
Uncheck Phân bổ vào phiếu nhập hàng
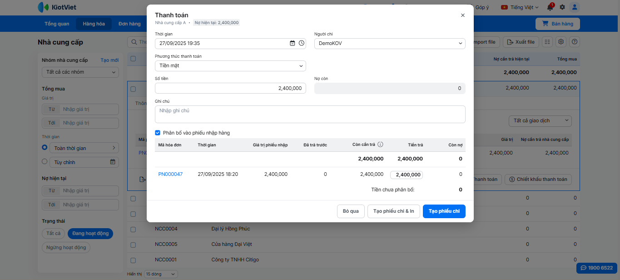158,133
